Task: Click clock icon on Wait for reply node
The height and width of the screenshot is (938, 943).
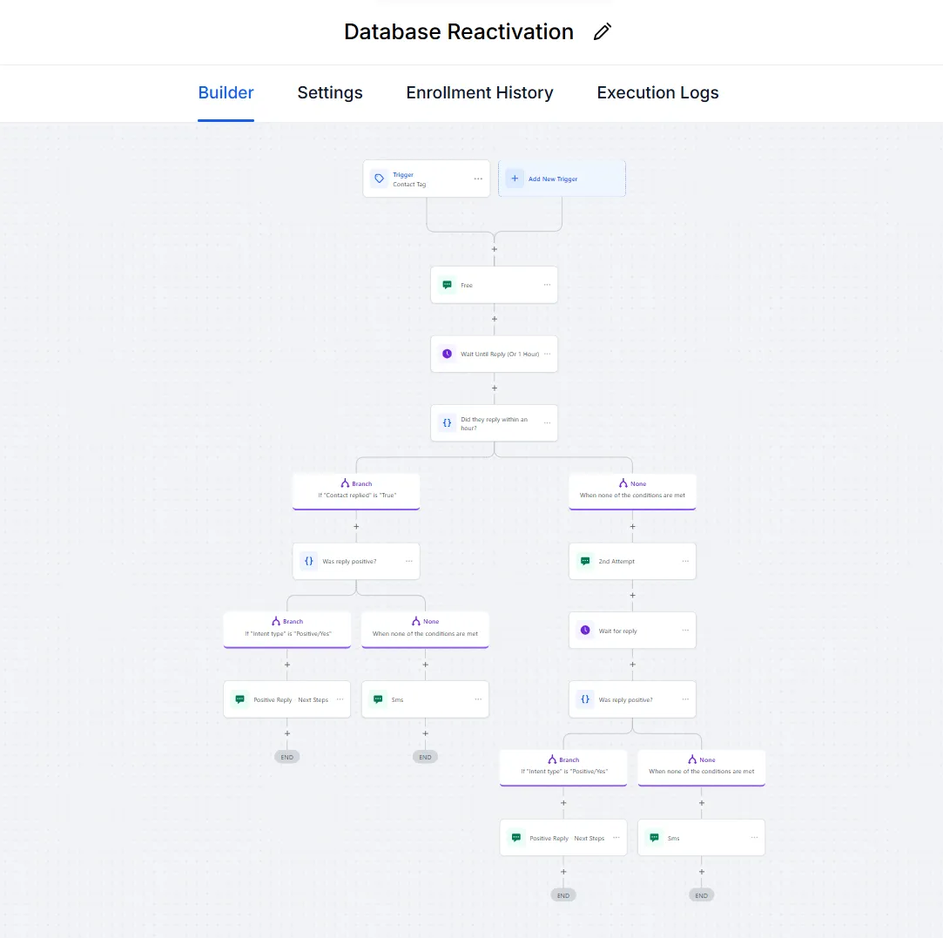Action: 585,631
